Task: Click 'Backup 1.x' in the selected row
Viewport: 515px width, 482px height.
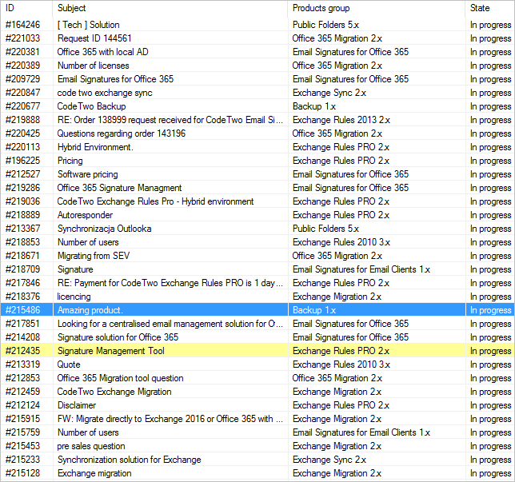Action: 314,310
